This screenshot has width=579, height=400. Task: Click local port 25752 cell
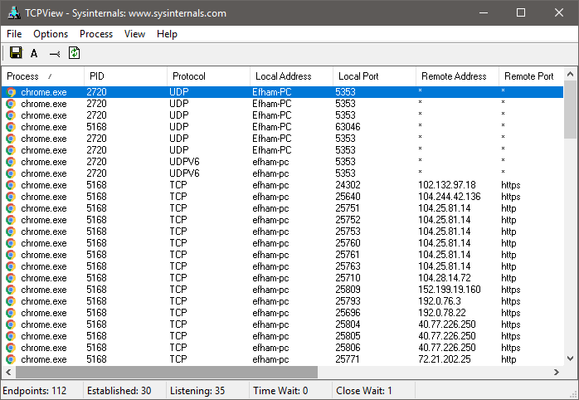[x=348, y=220]
